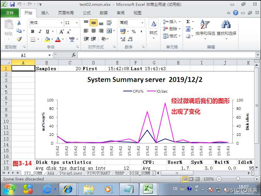Screen dimensions: 261x196
Task: Click the Cut scissors icon
Action: 19,23
